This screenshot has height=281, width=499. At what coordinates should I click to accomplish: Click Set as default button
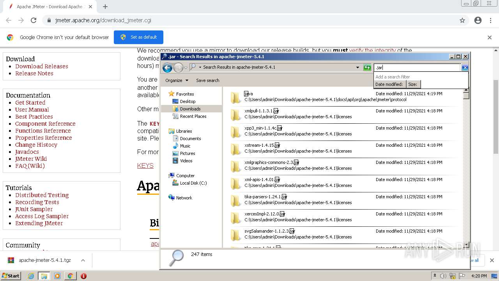(x=138, y=37)
